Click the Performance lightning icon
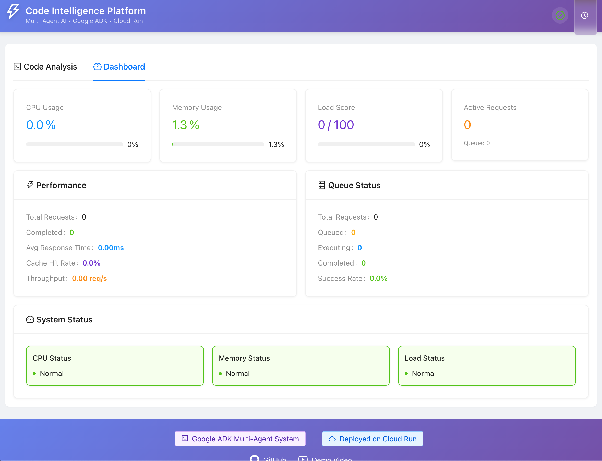Viewport: 602px width, 461px height. point(30,185)
